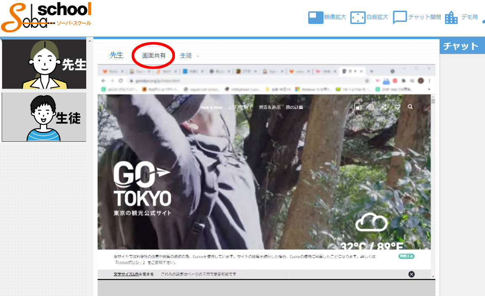Click the 映像拡大 video enlarge icon
Screen dimensions: 485x296
315,17
